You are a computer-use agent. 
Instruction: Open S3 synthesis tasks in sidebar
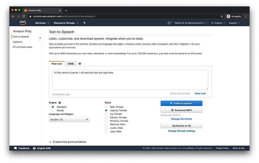click(23, 47)
